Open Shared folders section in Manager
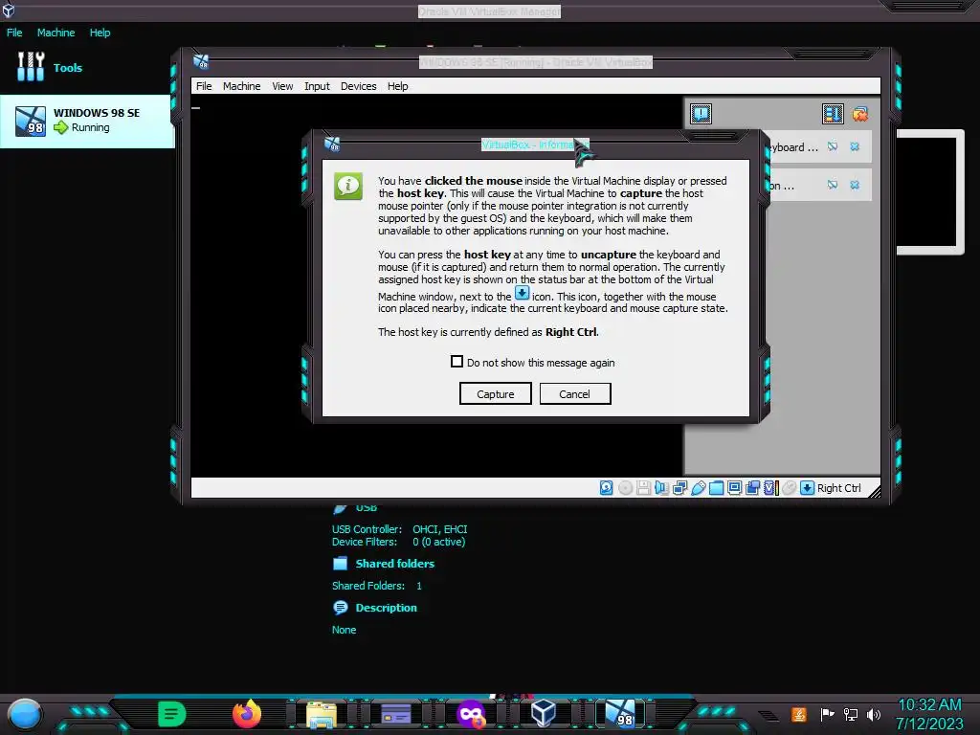The height and width of the screenshot is (735, 980). (x=394, y=563)
